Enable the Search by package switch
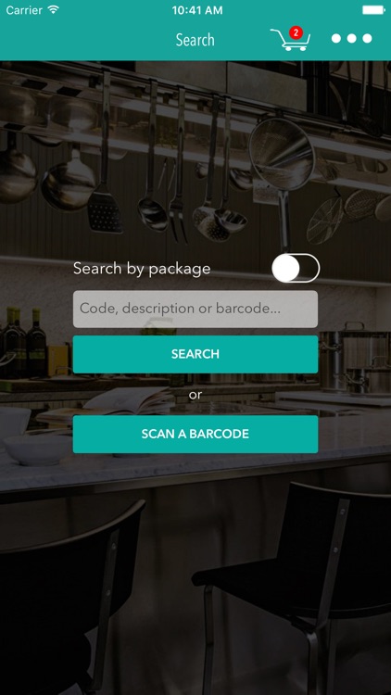The width and height of the screenshot is (391, 695). click(296, 268)
